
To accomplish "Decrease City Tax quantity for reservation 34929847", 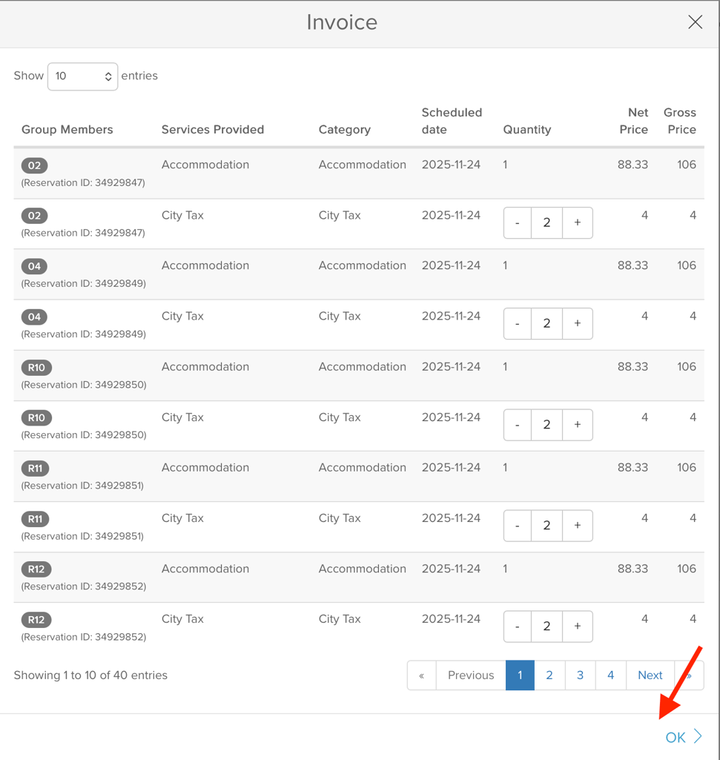I will [x=518, y=223].
